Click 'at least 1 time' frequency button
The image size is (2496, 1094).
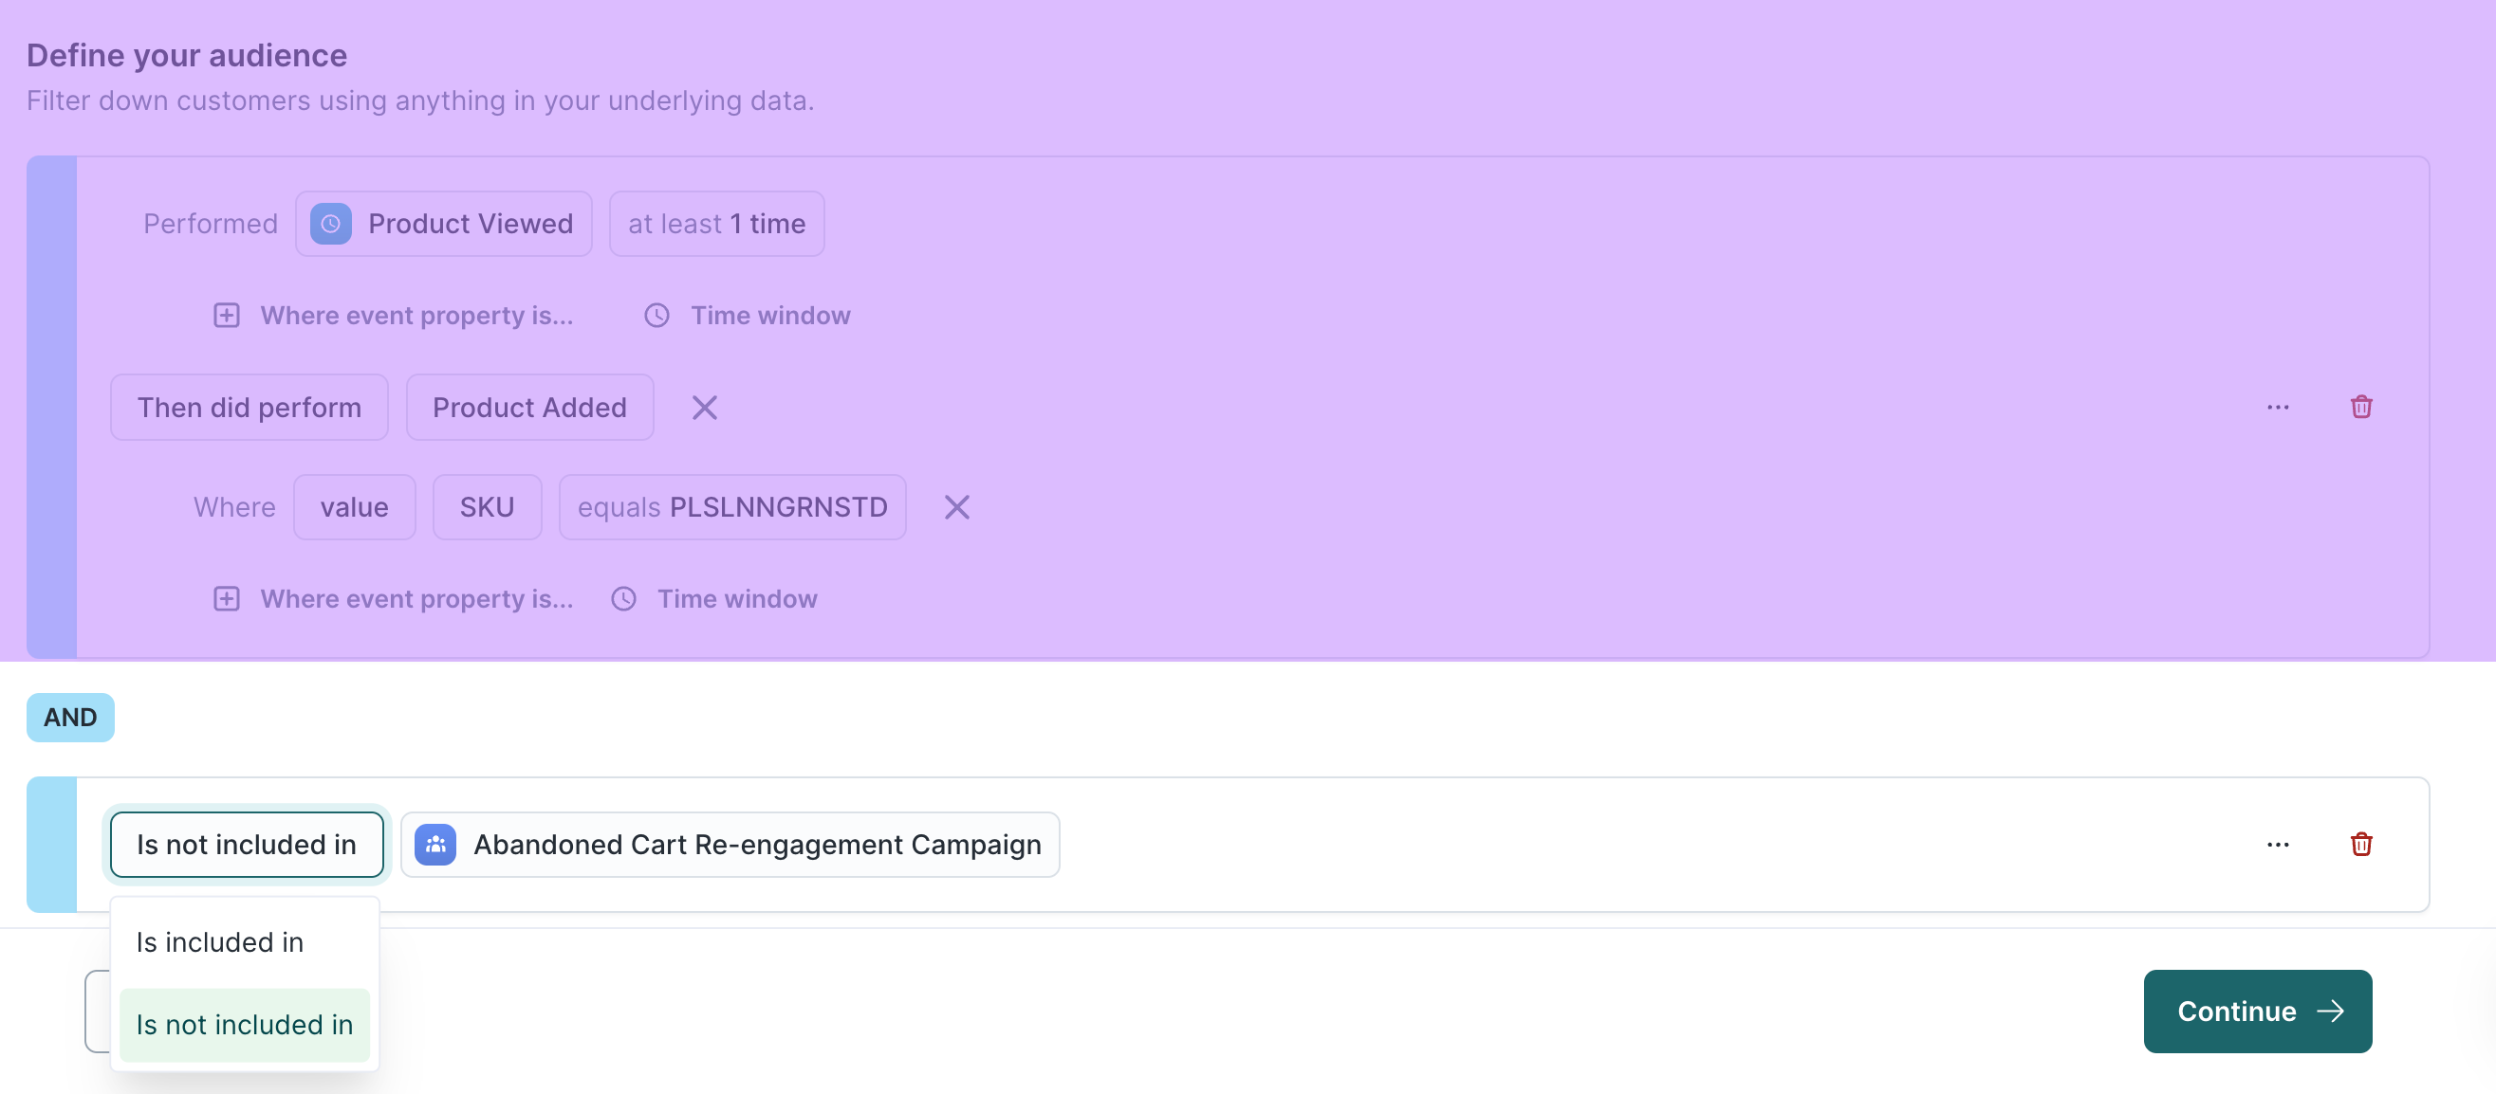[716, 223]
